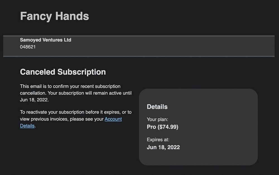Click the Fancy Hands heading
This screenshot has height=175, width=279.
point(54,16)
